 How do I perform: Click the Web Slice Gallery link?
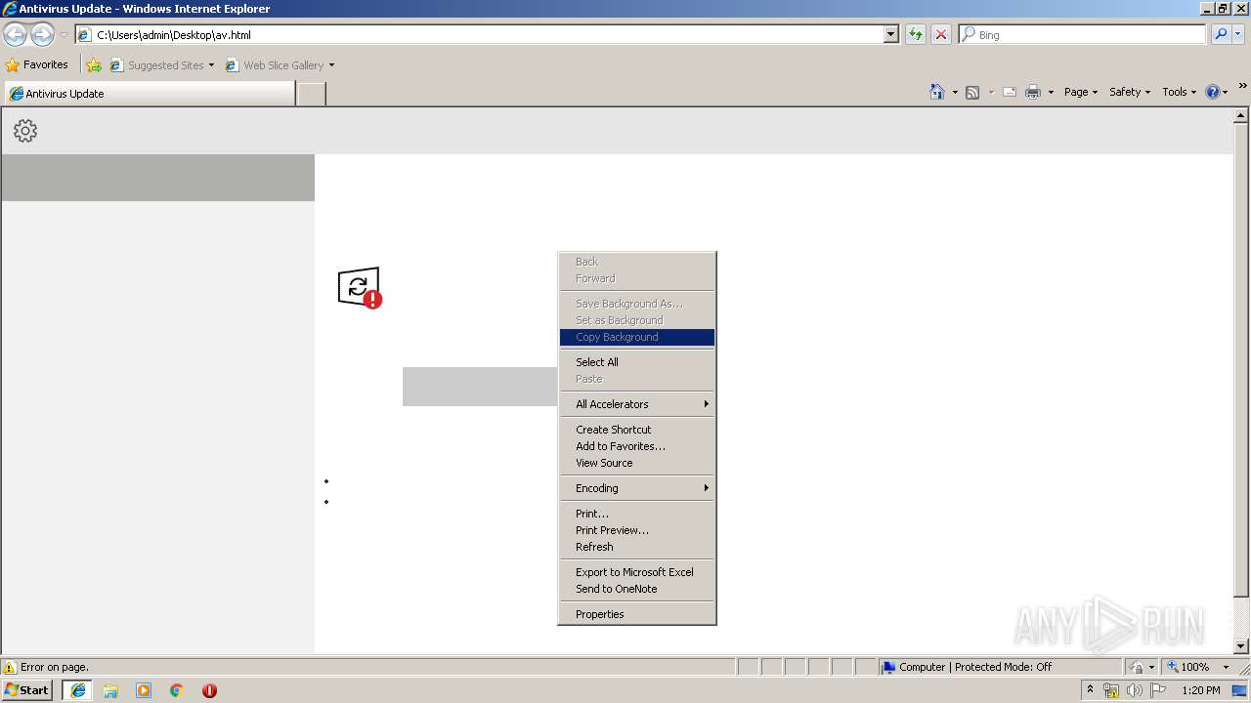point(280,65)
